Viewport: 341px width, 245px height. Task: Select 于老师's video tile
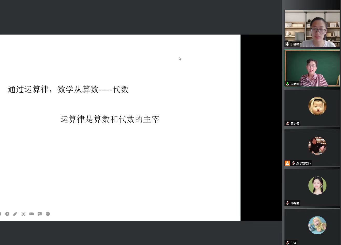click(312, 28)
